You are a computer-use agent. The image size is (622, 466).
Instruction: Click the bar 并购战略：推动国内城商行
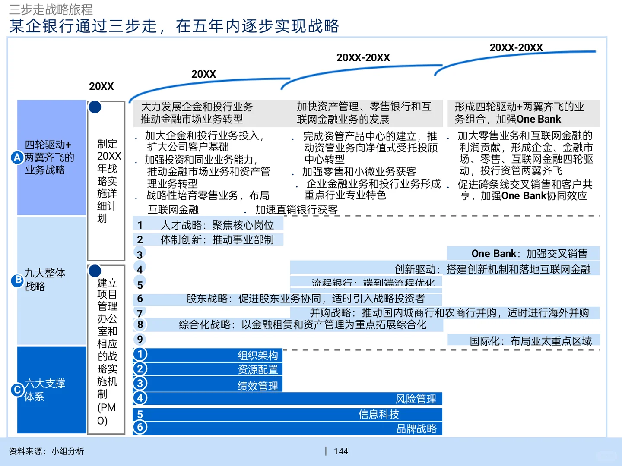click(x=445, y=312)
